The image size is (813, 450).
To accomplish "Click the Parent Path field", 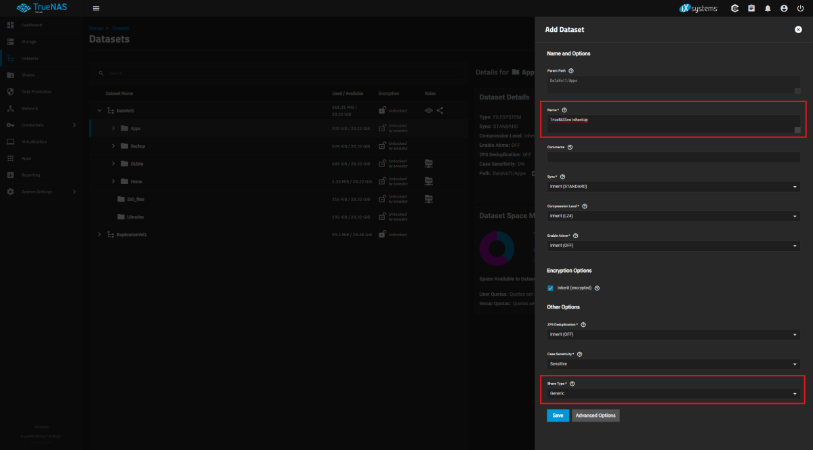I will coord(674,84).
